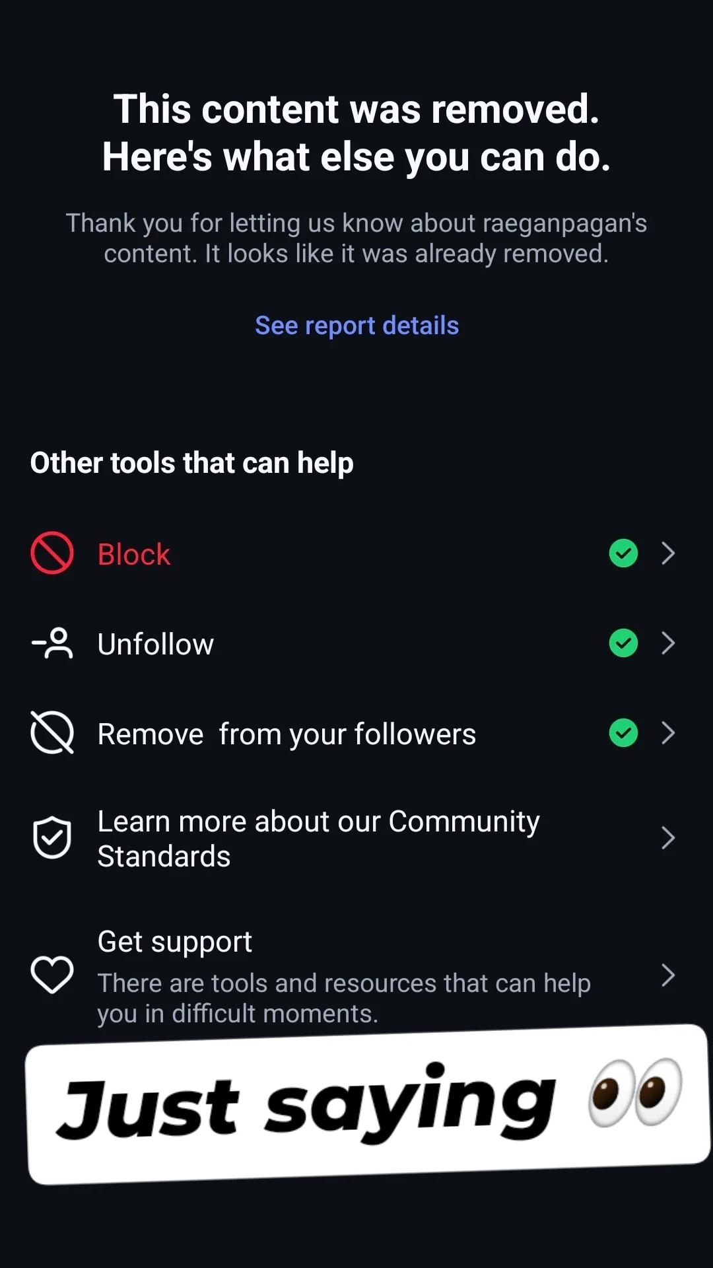Viewport: 713px width, 1268px height.
Task: Tap the Community Standards shield icon
Action: (52, 837)
